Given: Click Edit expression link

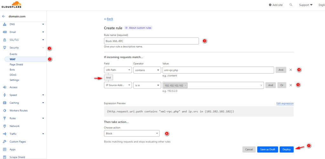Looking at the screenshot, I should pos(285,103).
